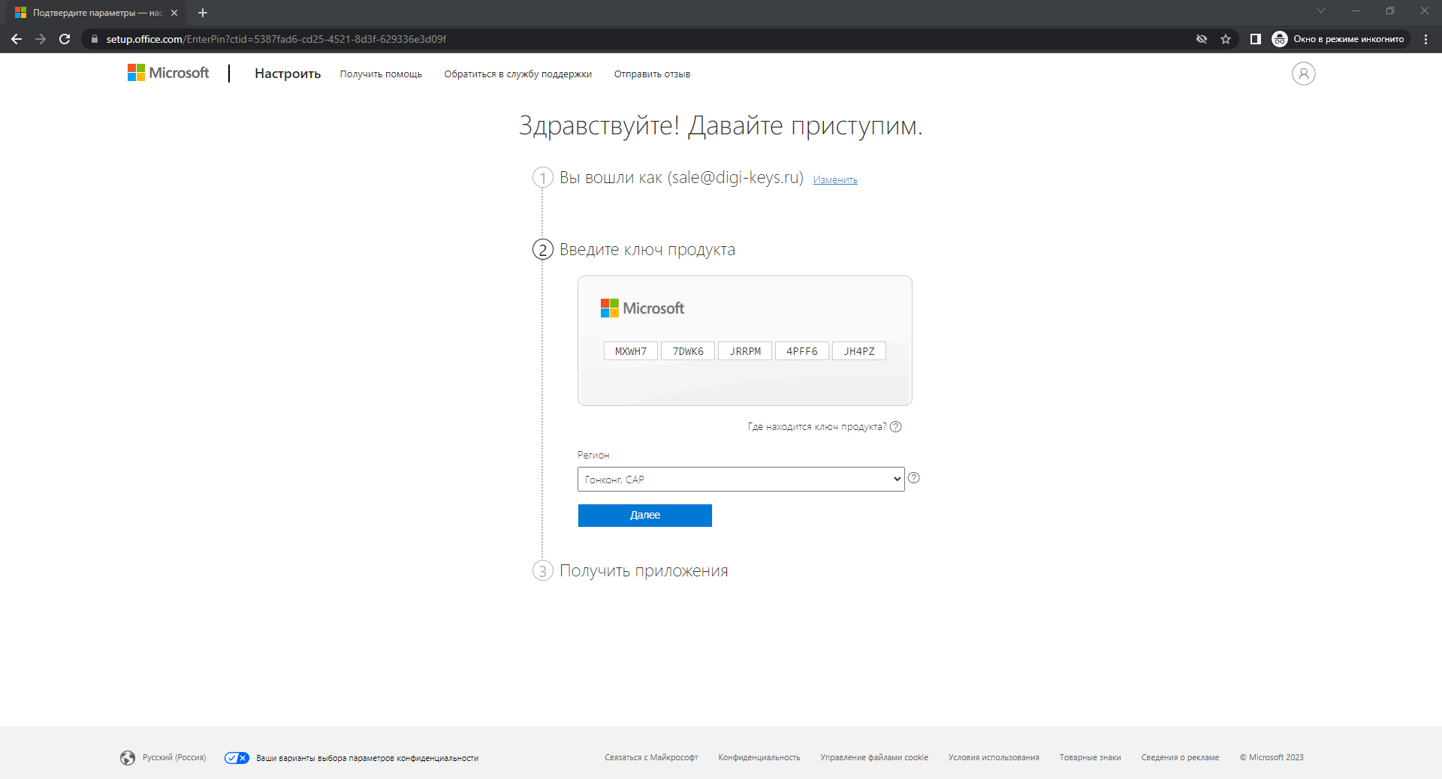Image resolution: width=1442 pixels, height=779 pixels.
Task: Click the browser back arrow
Action: (17, 39)
